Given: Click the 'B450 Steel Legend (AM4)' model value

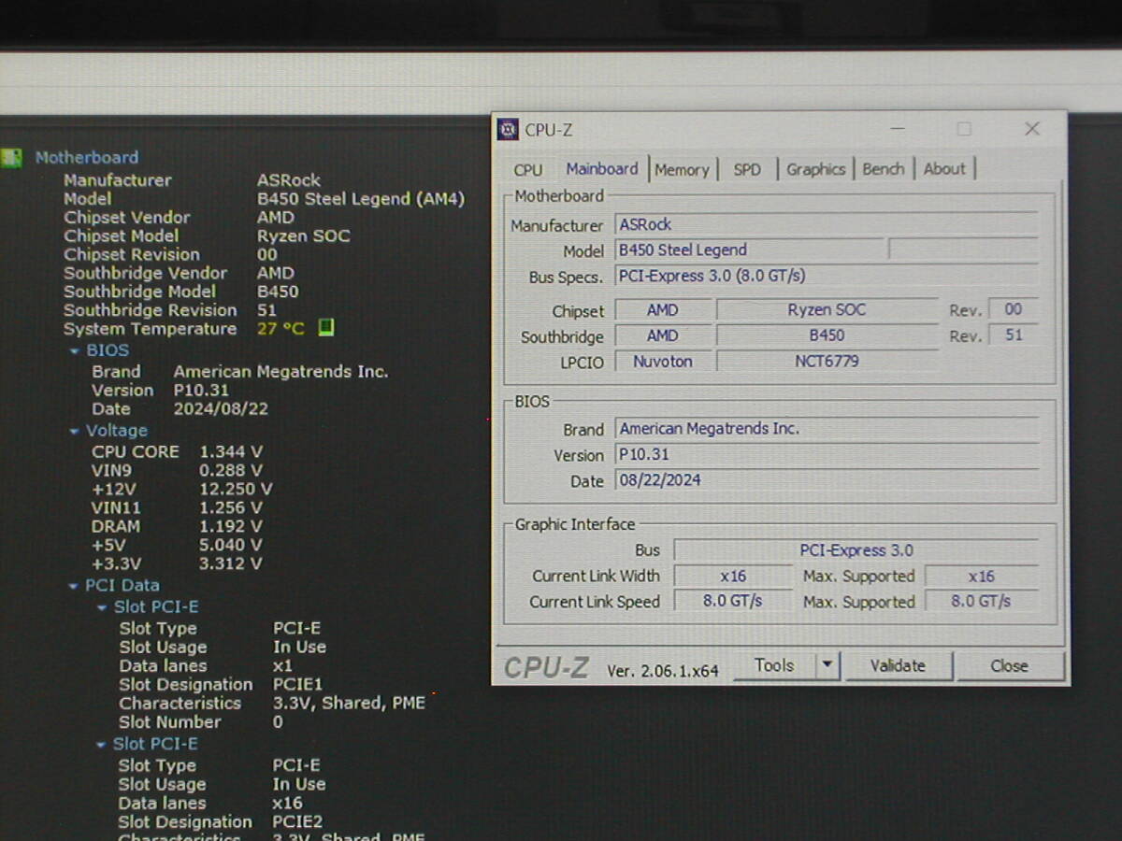Looking at the screenshot, I should pyautogui.click(x=361, y=199).
